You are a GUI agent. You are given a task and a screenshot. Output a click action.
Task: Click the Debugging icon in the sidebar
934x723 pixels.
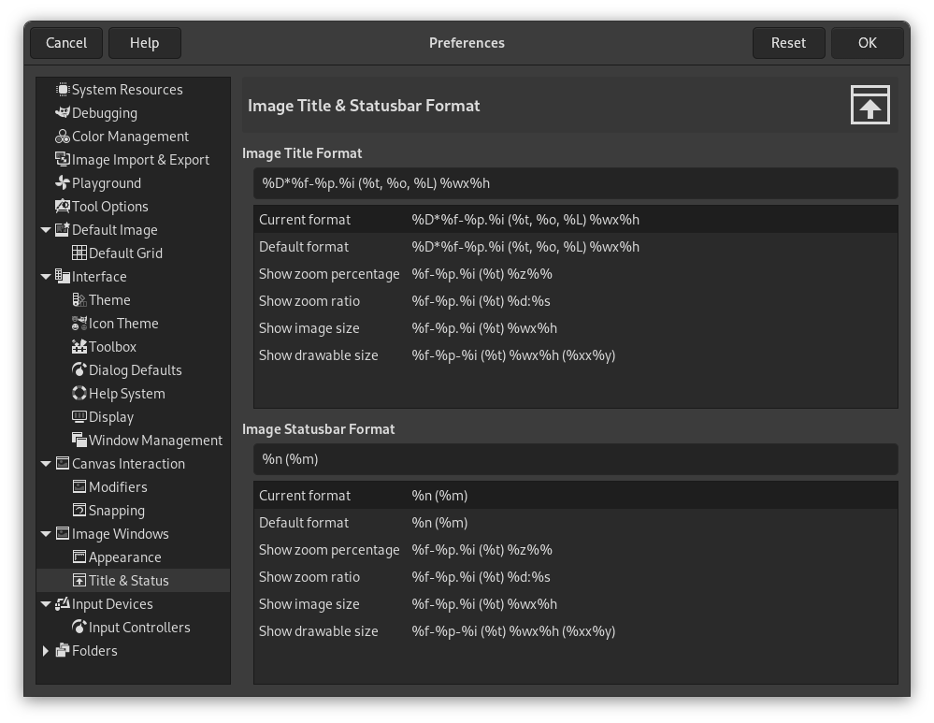point(62,112)
